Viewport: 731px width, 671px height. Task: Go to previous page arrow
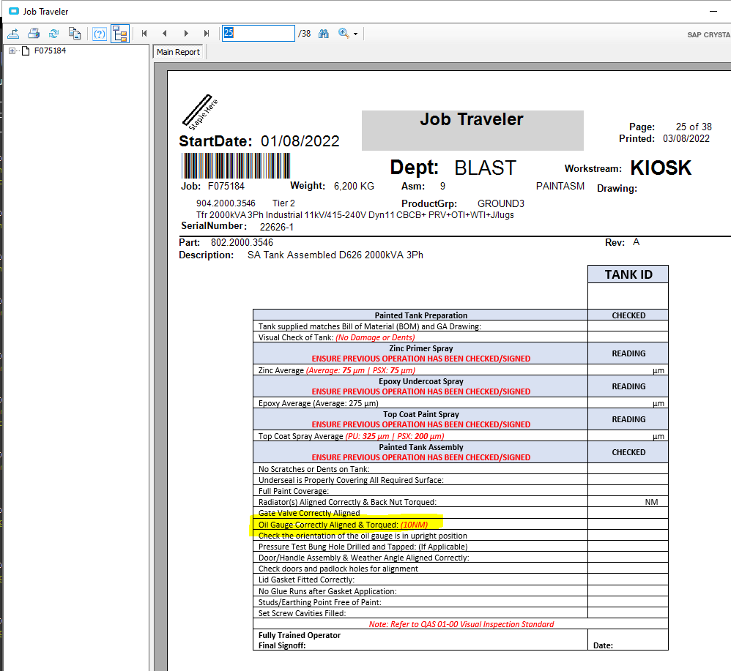(x=165, y=34)
